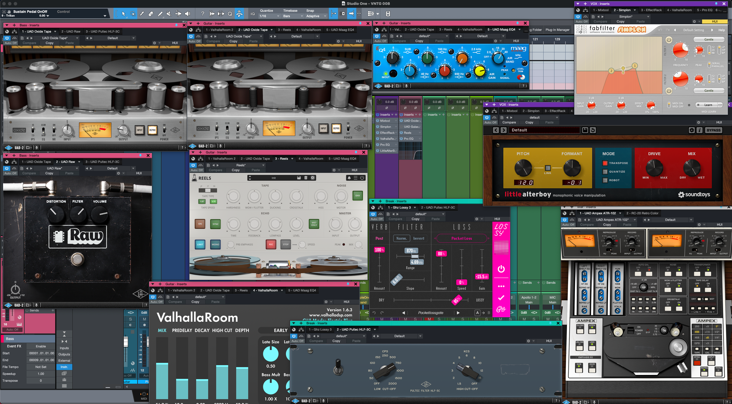Viewport: 732px width, 404px height.
Task: Click the Lossy DRY/LOSSY mix slider
Action: pos(431,300)
